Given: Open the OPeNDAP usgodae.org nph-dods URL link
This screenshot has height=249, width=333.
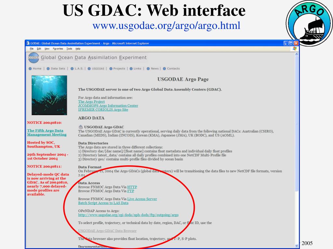Looking at the screenshot, I should click(128, 215).
